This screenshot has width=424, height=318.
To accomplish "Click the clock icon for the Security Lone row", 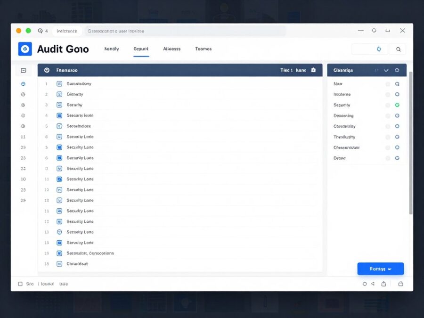I will coord(59,232).
